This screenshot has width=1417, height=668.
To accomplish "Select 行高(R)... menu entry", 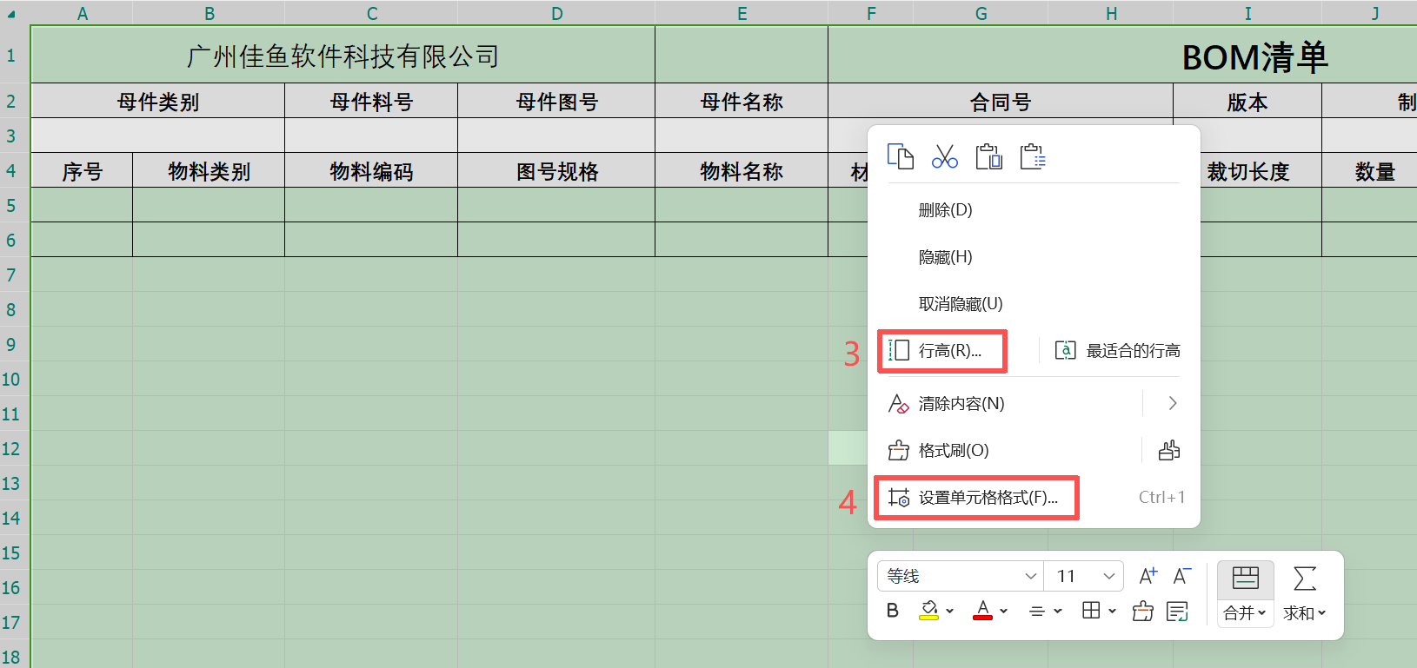I will tap(942, 351).
